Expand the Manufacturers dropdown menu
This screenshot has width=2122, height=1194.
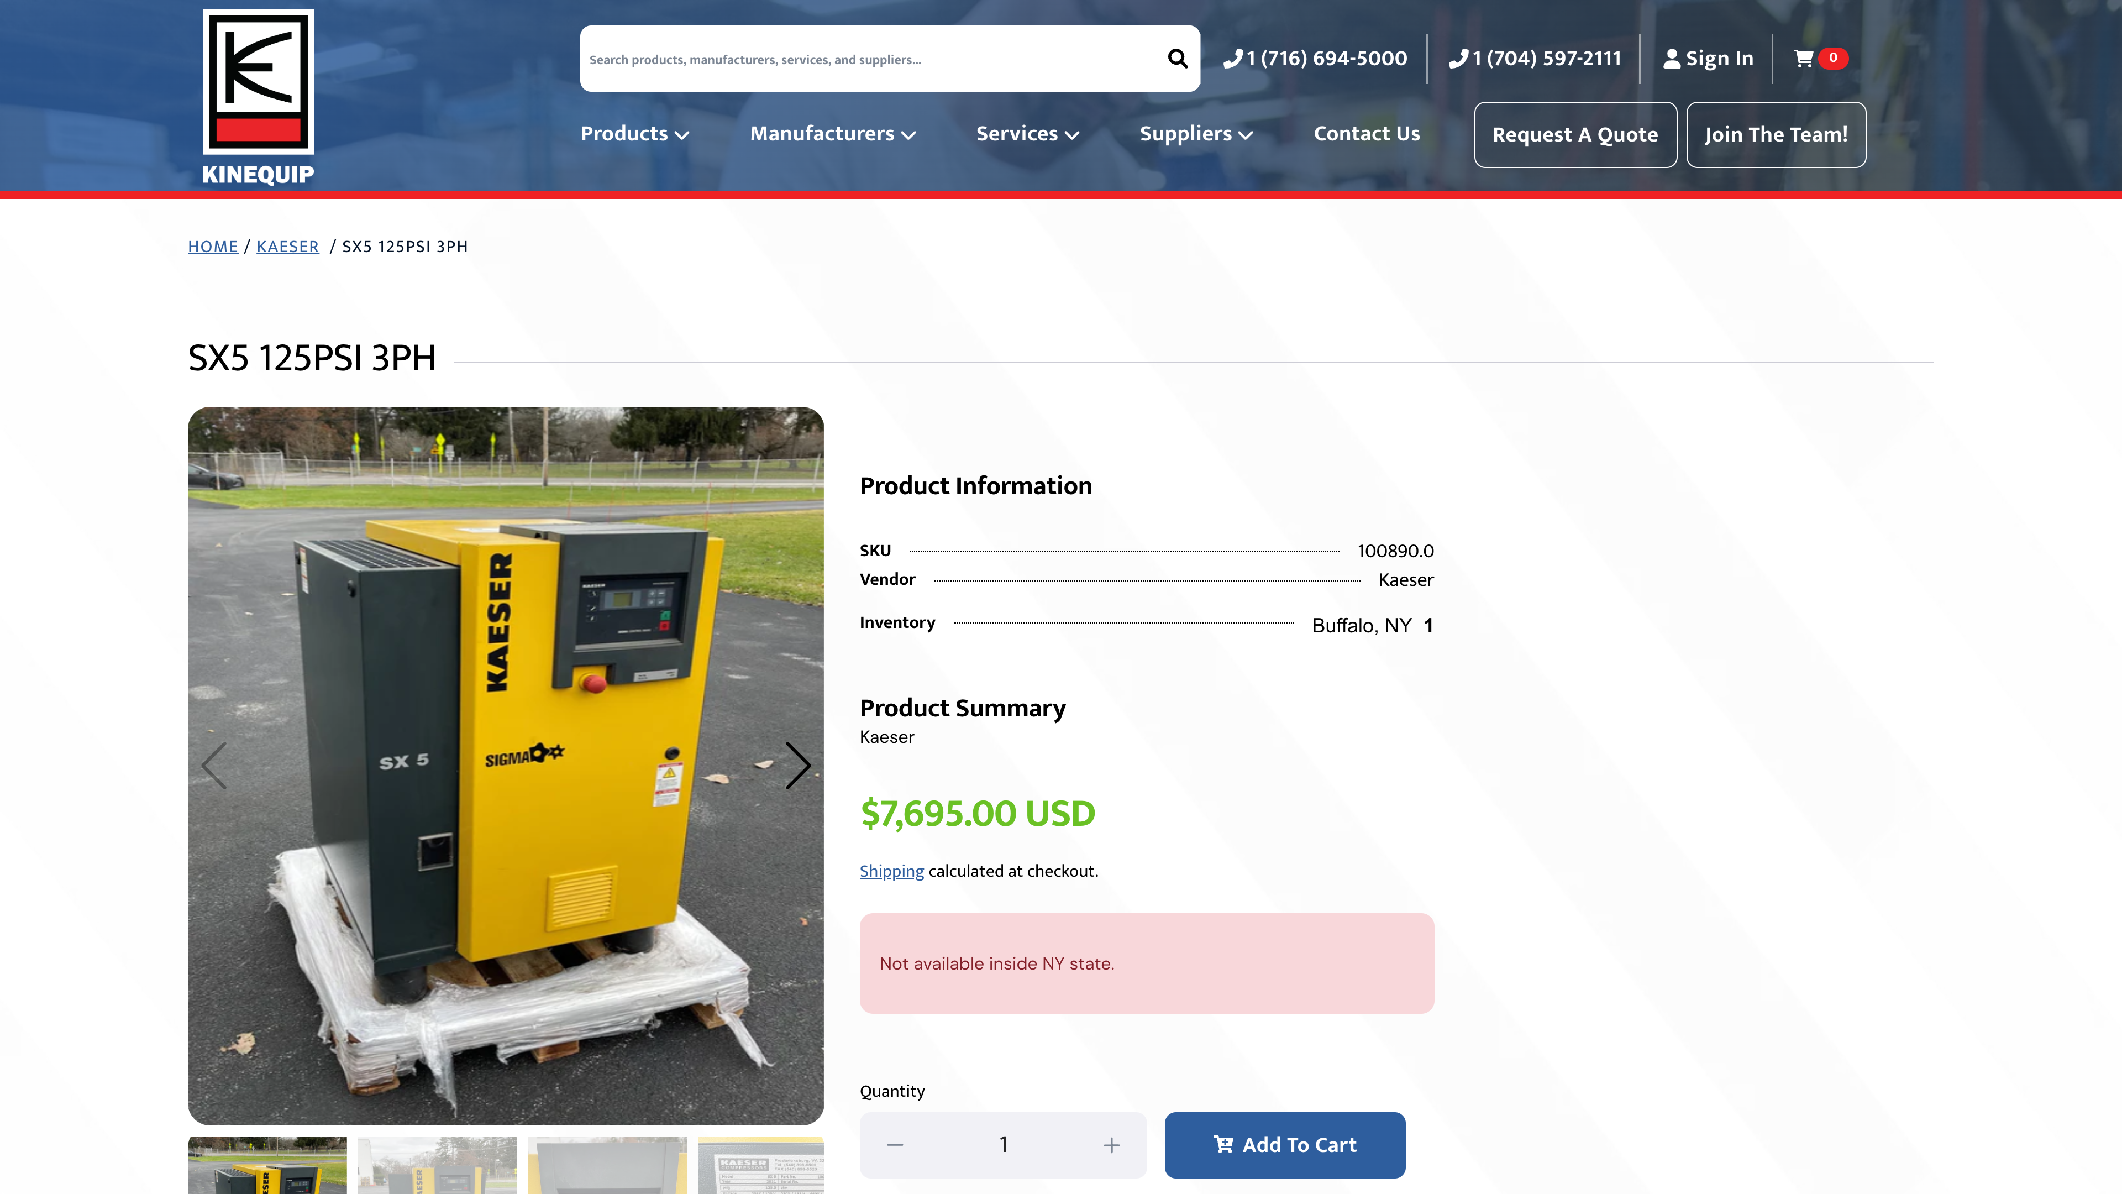(x=832, y=133)
